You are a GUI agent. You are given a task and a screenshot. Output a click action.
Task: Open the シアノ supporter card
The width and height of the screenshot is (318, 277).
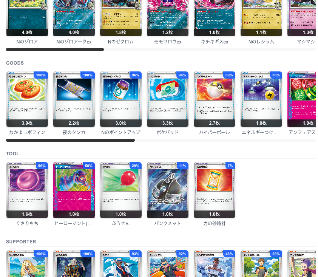click(121, 264)
